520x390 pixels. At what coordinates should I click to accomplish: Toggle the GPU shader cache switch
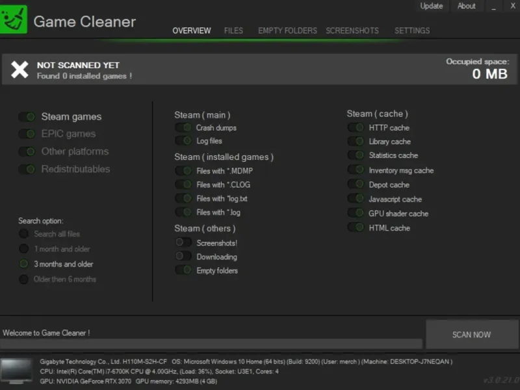tap(356, 213)
